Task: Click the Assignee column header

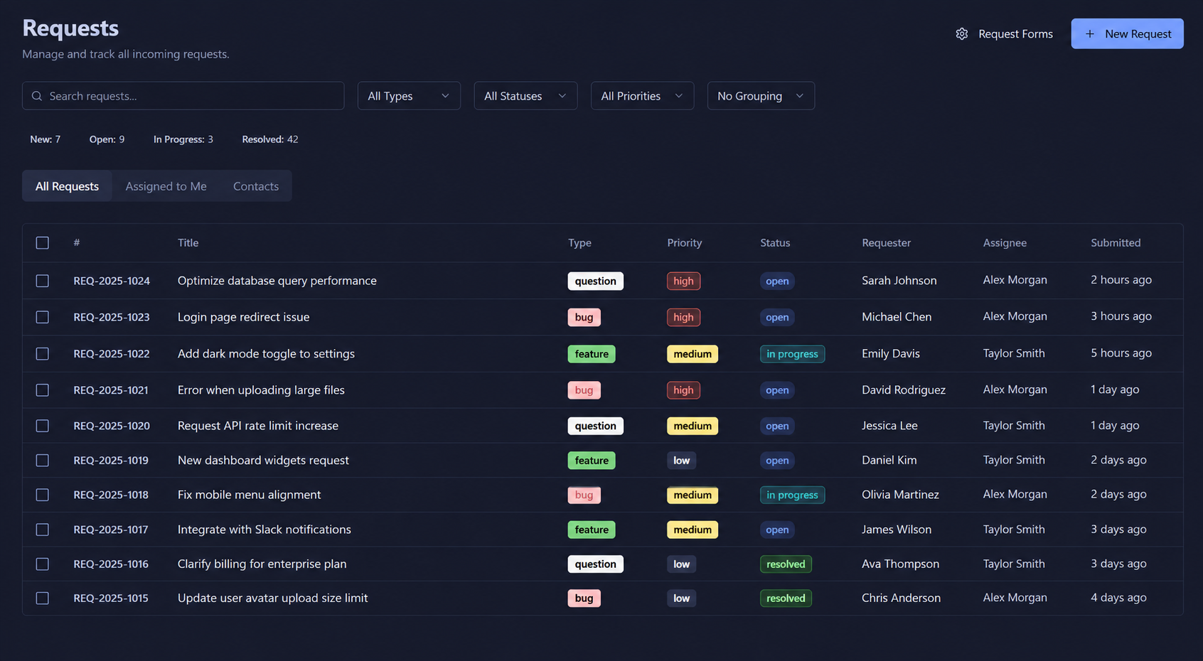Action: (1005, 243)
